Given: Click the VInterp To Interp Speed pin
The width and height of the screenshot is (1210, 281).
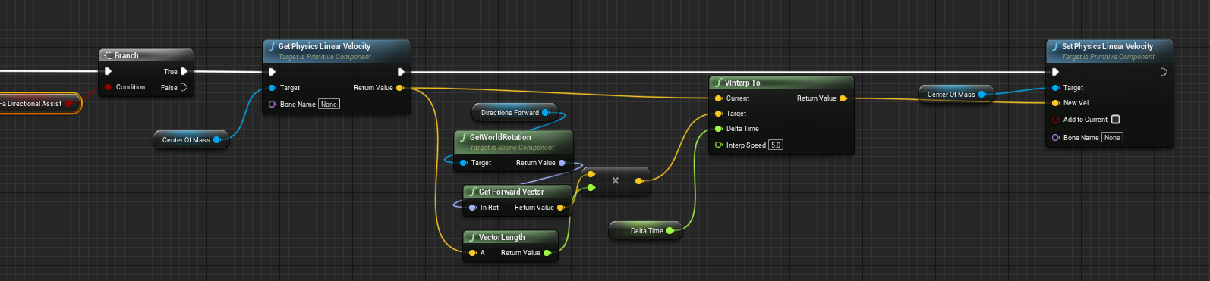Looking at the screenshot, I should point(718,145).
